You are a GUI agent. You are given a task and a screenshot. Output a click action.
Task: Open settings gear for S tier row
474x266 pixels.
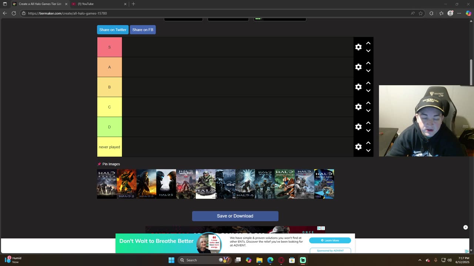358,47
